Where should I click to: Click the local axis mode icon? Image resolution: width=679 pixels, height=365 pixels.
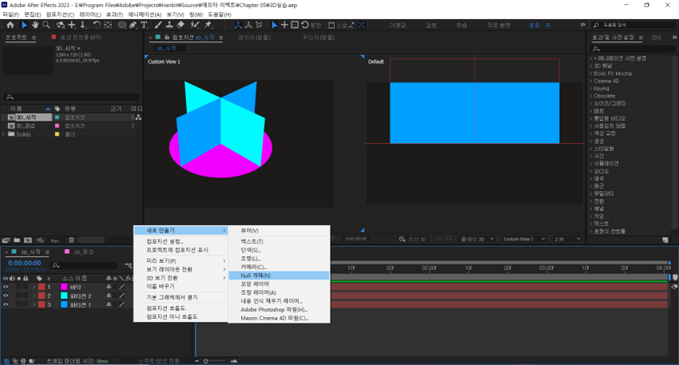tap(238, 25)
